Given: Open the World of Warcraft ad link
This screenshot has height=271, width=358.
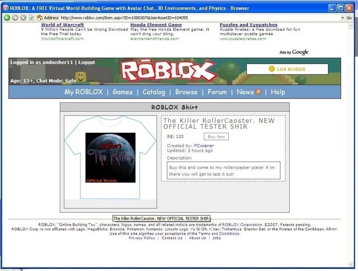Looking at the screenshot, I should pyautogui.click(x=62, y=25).
